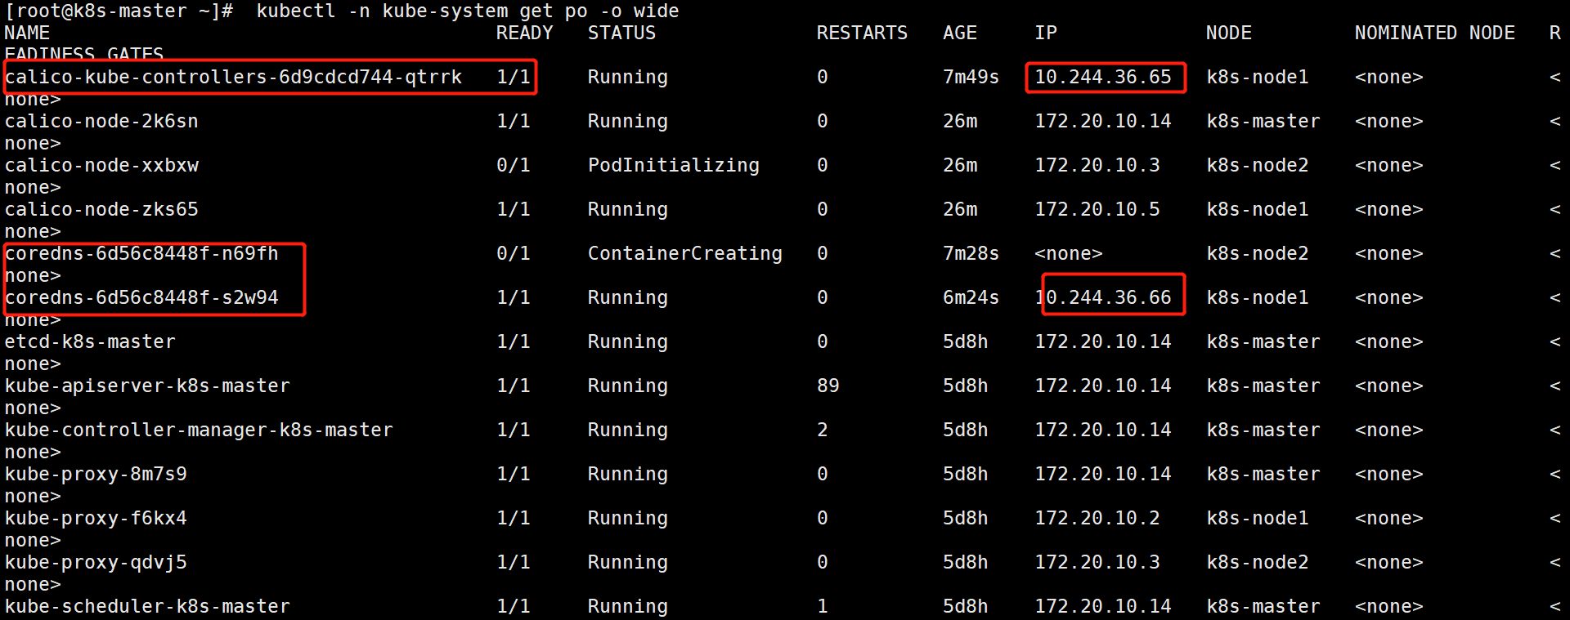Click node k8s-master in etcd row
The image size is (1570, 620).
coord(1263,341)
